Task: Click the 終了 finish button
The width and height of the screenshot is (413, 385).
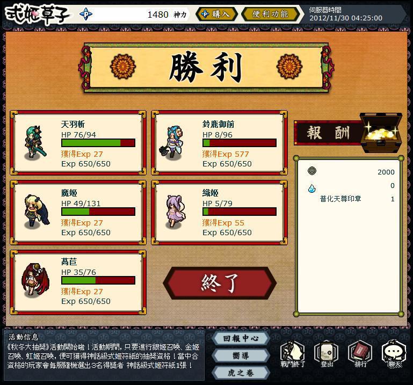Action: pyautogui.click(x=220, y=283)
